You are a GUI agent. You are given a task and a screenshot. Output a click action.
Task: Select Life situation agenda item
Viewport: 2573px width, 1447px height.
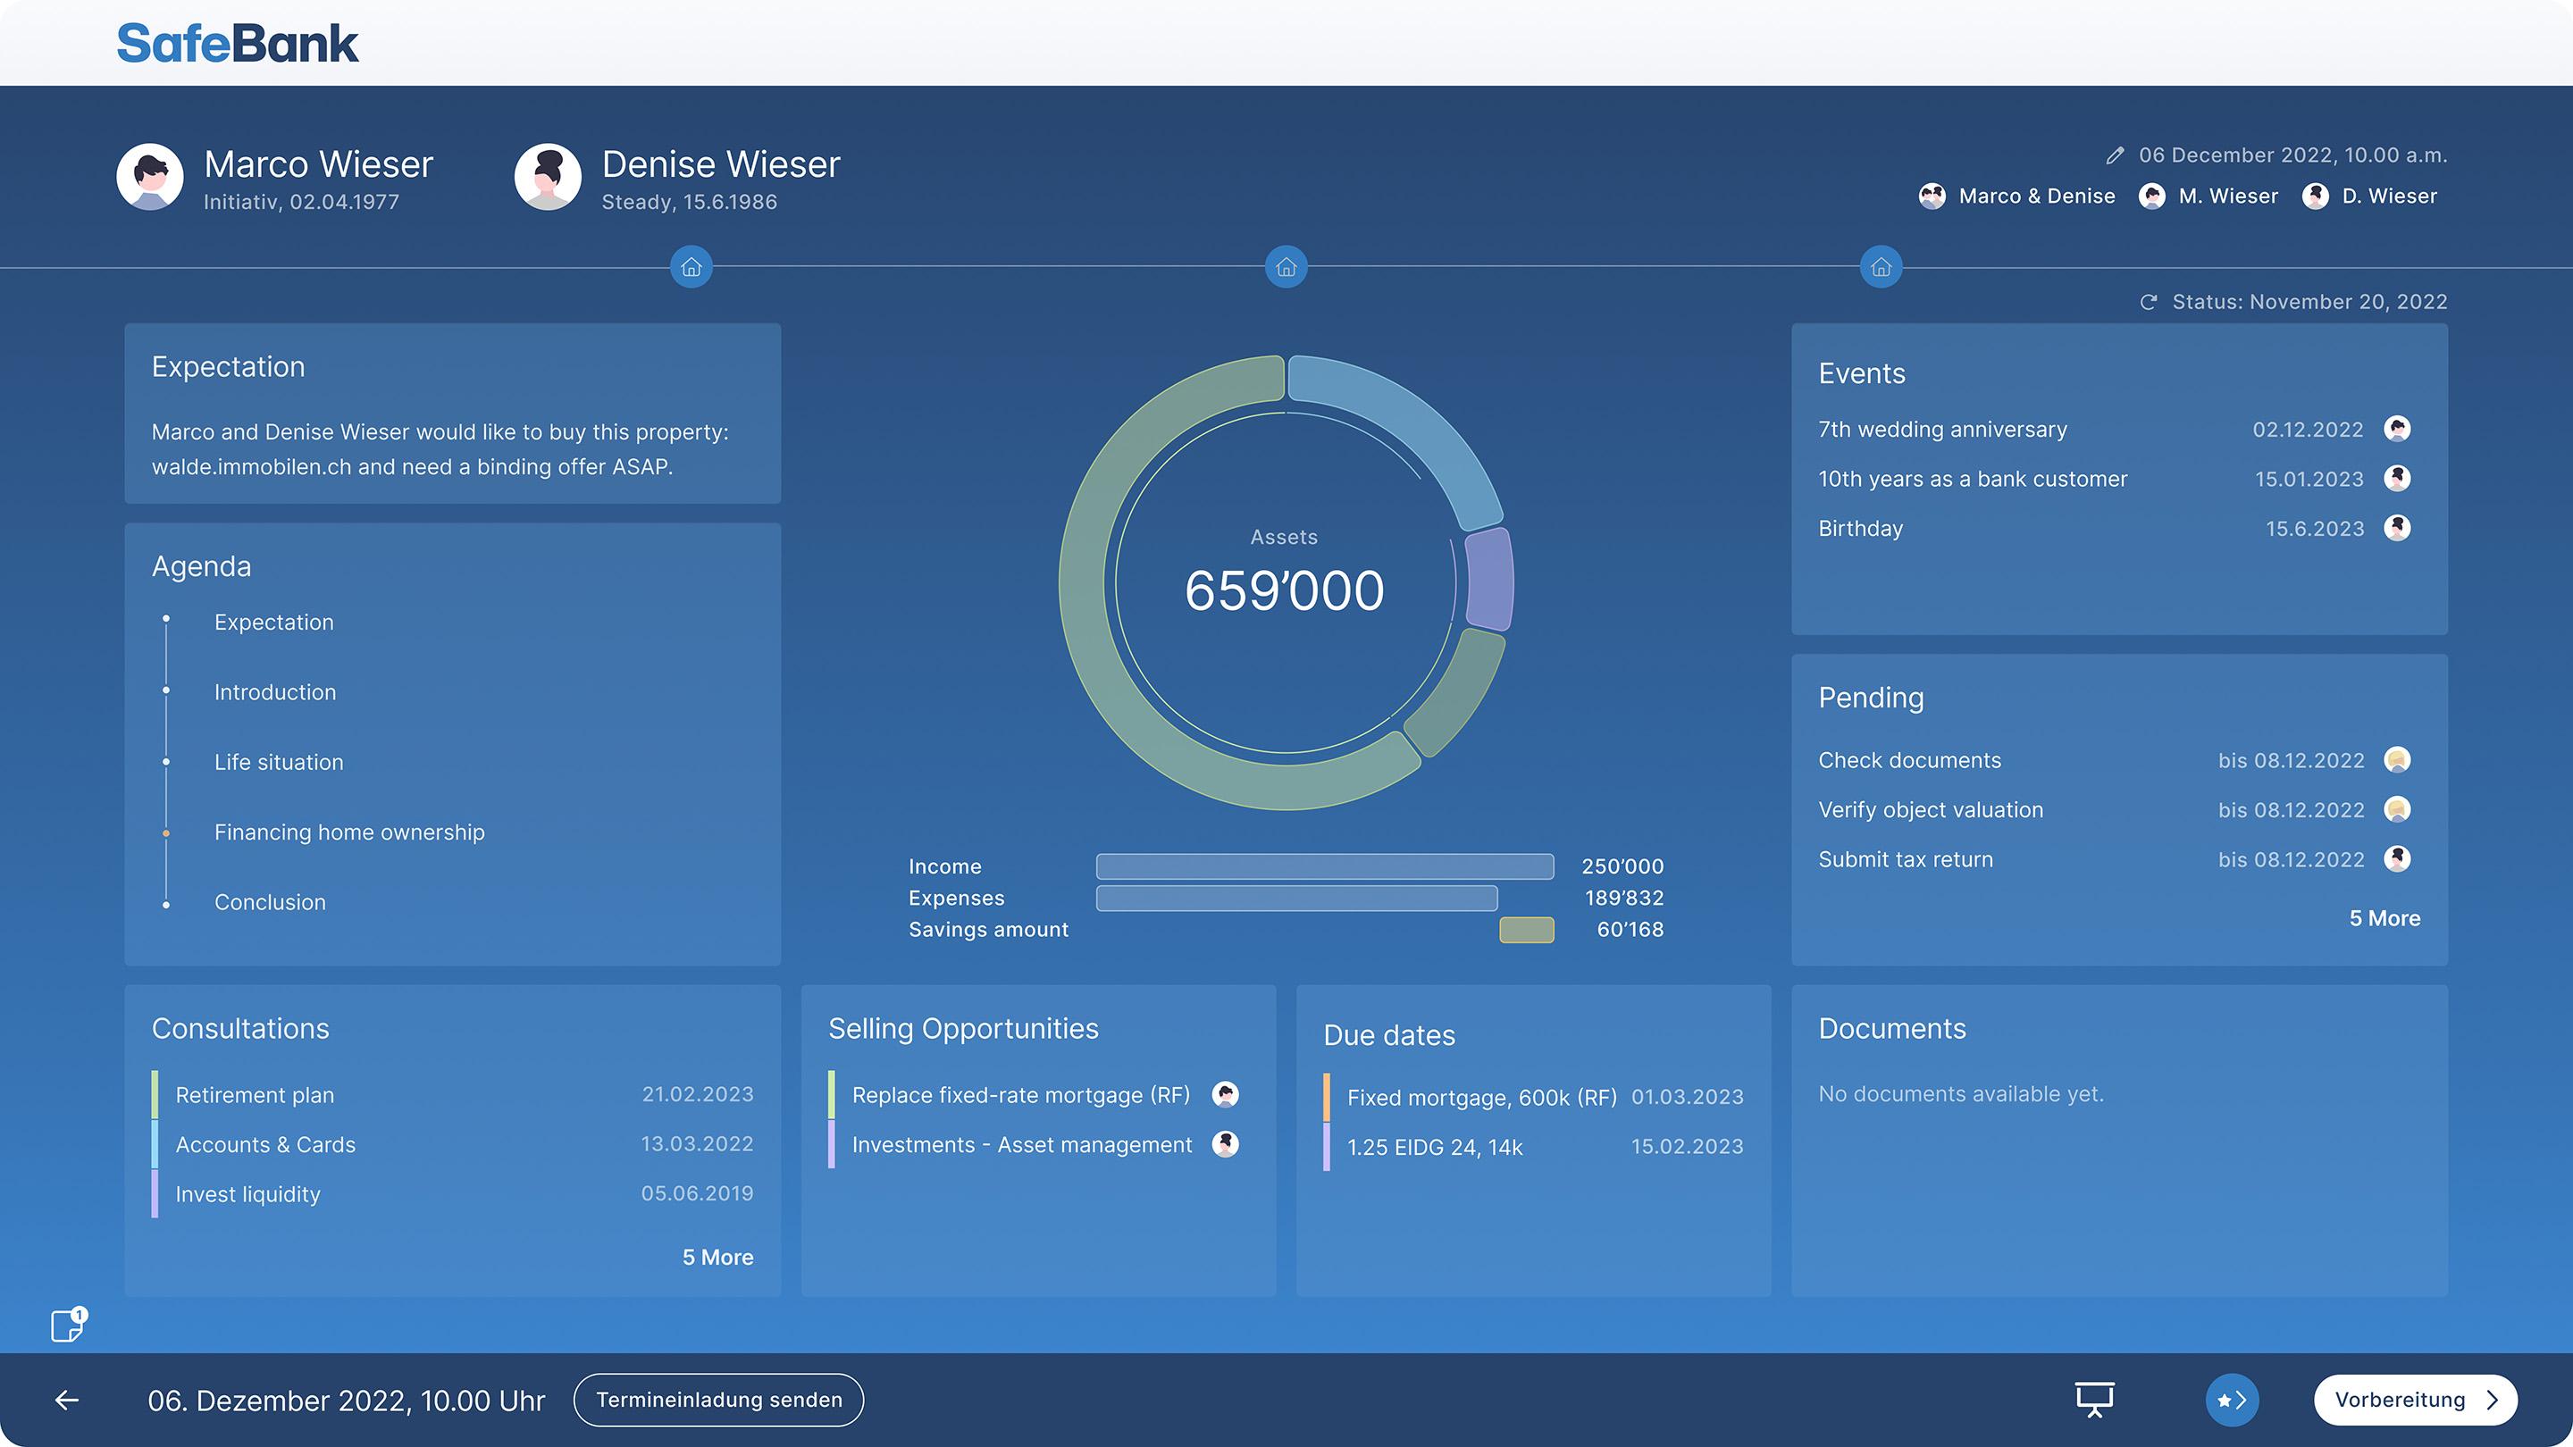coord(279,762)
